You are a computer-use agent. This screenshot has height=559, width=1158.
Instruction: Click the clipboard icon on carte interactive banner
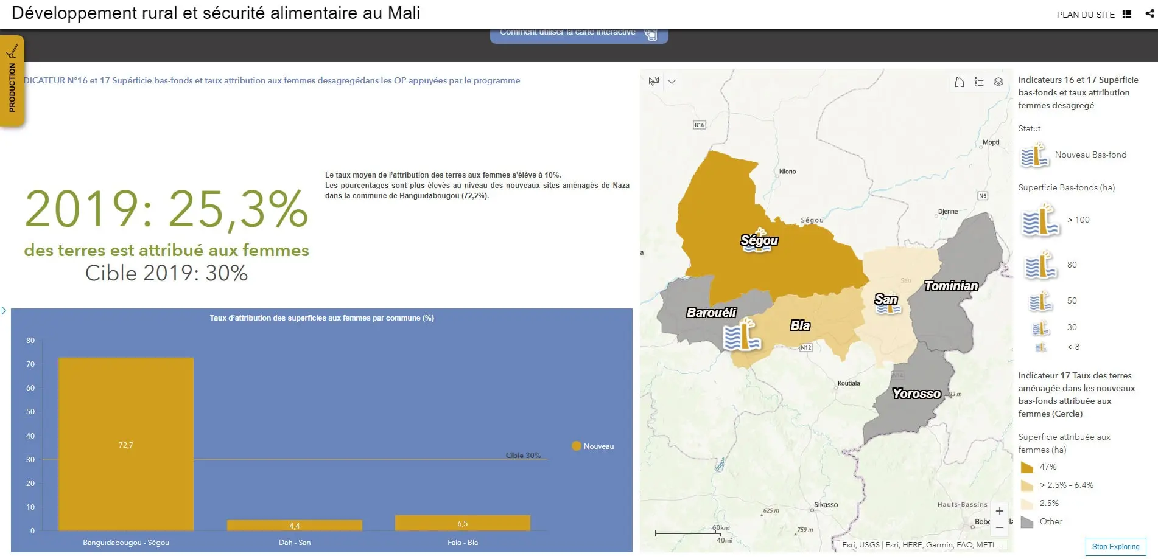click(x=651, y=35)
